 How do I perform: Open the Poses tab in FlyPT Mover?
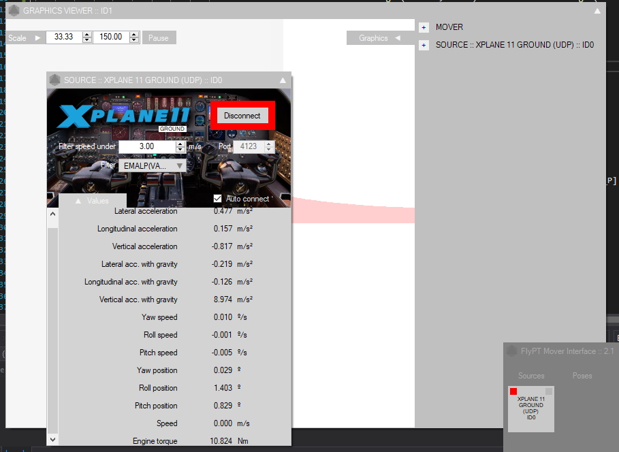(x=582, y=376)
